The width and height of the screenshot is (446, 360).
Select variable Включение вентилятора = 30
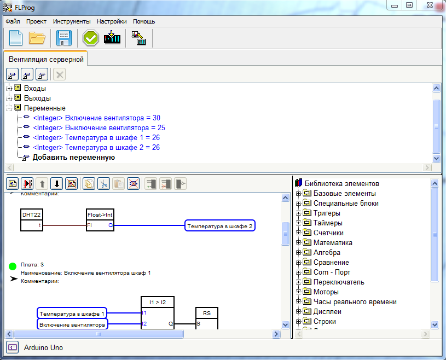coord(97,118)
